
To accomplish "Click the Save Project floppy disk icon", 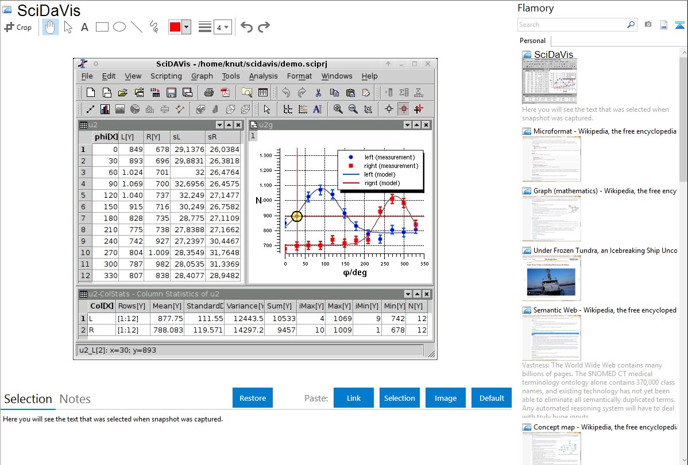I will click(x=171, y=92).
